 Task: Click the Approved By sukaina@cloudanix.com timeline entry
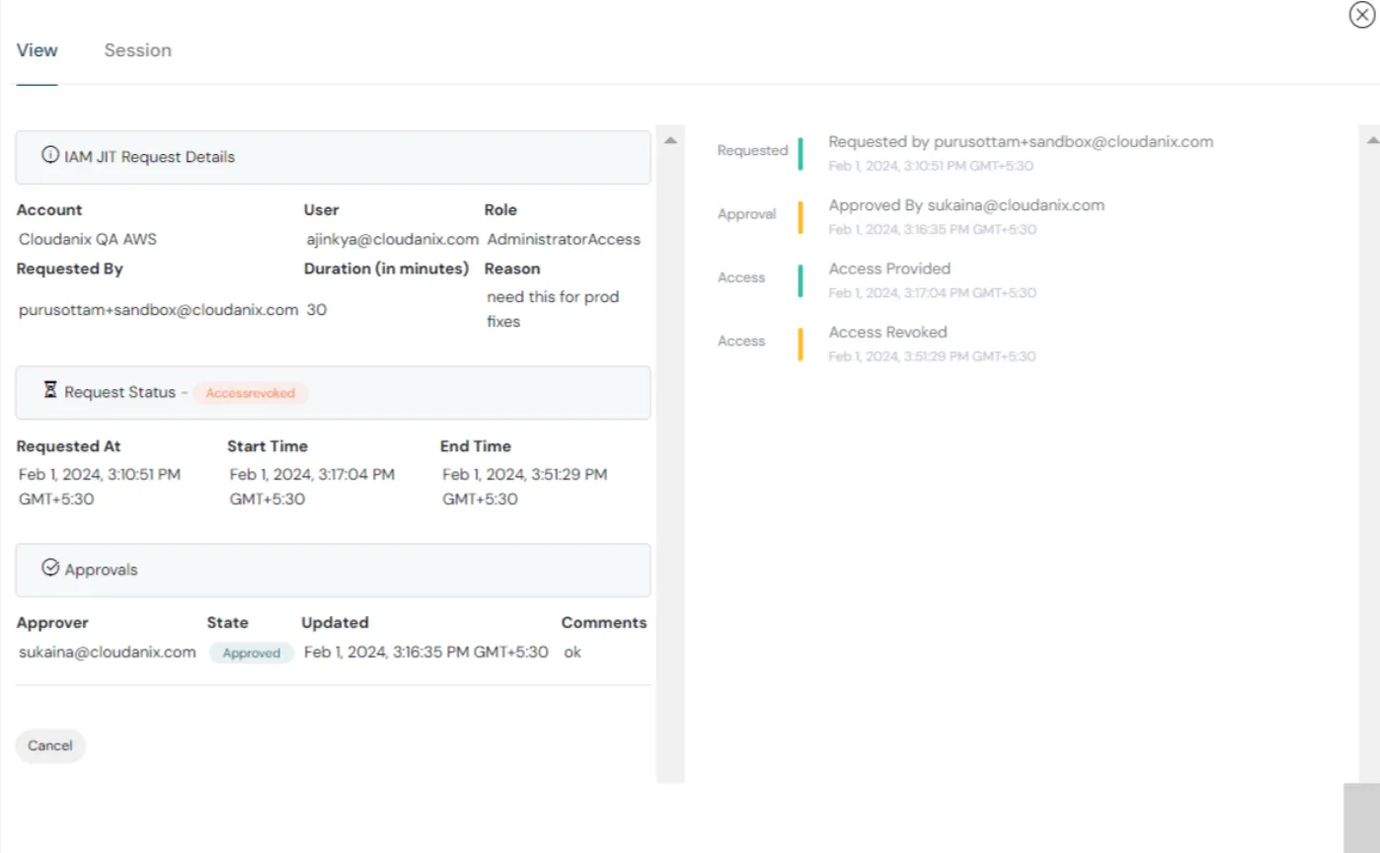pos(965,204)
